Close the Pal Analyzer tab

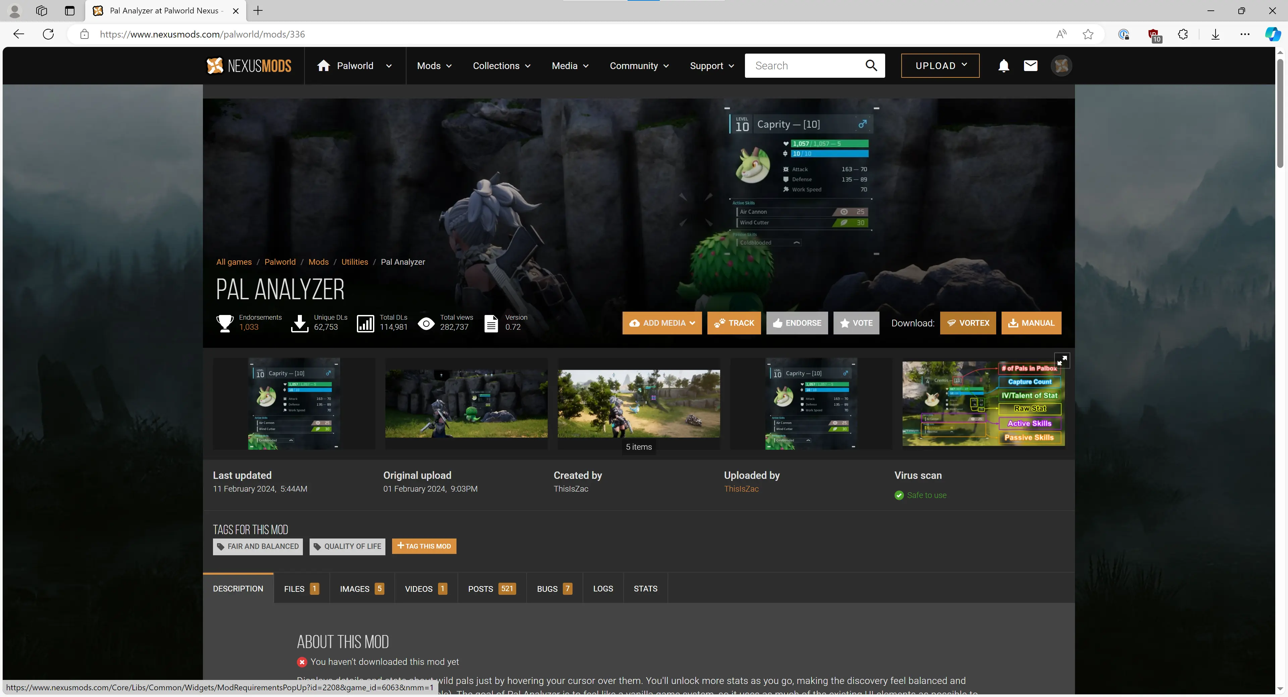tap(235, 10)
